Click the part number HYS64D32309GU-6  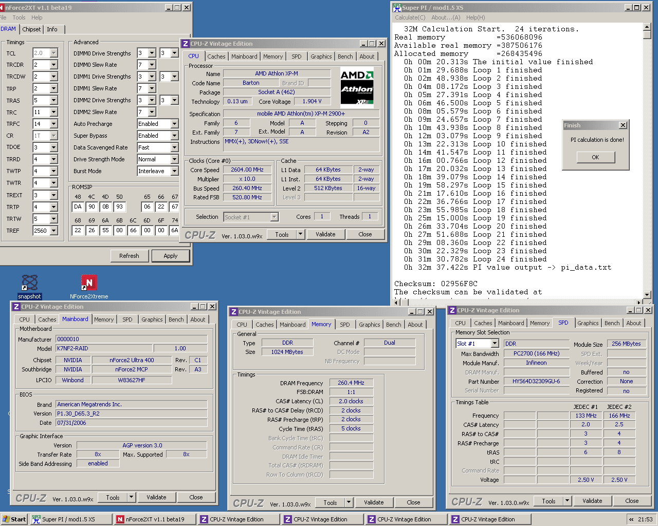tap(536, 381)
